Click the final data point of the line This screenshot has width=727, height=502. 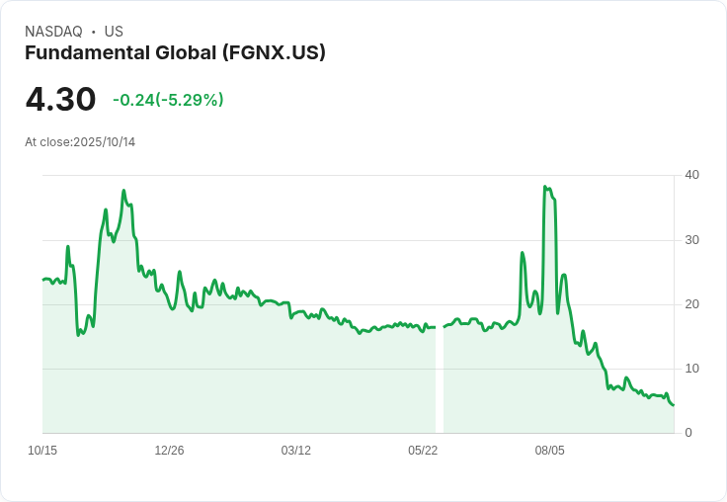tap(674, 404)
